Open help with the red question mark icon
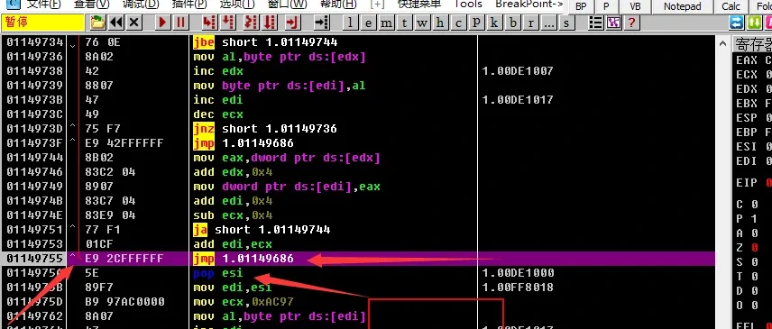 pos(631,23)
